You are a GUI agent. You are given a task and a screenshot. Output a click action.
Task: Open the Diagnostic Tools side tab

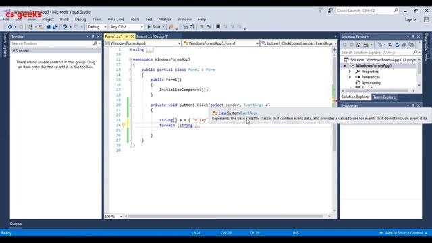[427, 47]
